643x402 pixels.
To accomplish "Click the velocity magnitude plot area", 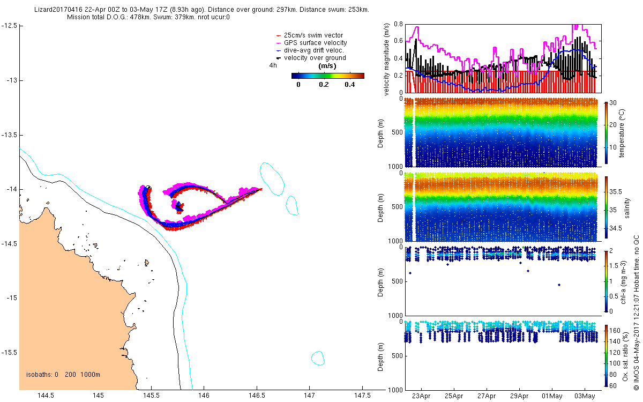I will tap(502, 58).
